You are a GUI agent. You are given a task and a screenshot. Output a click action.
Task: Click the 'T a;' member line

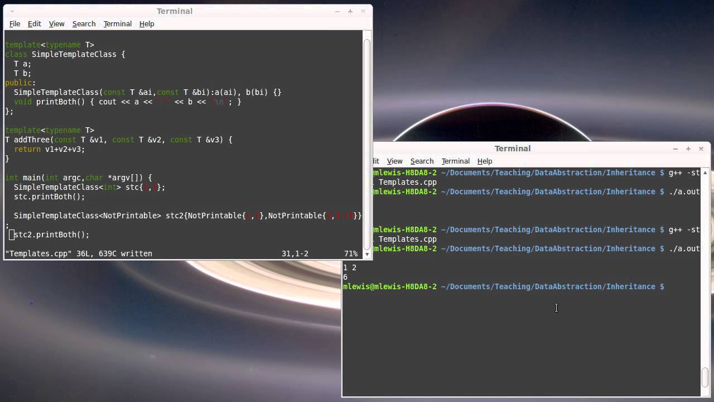(23, 64)
